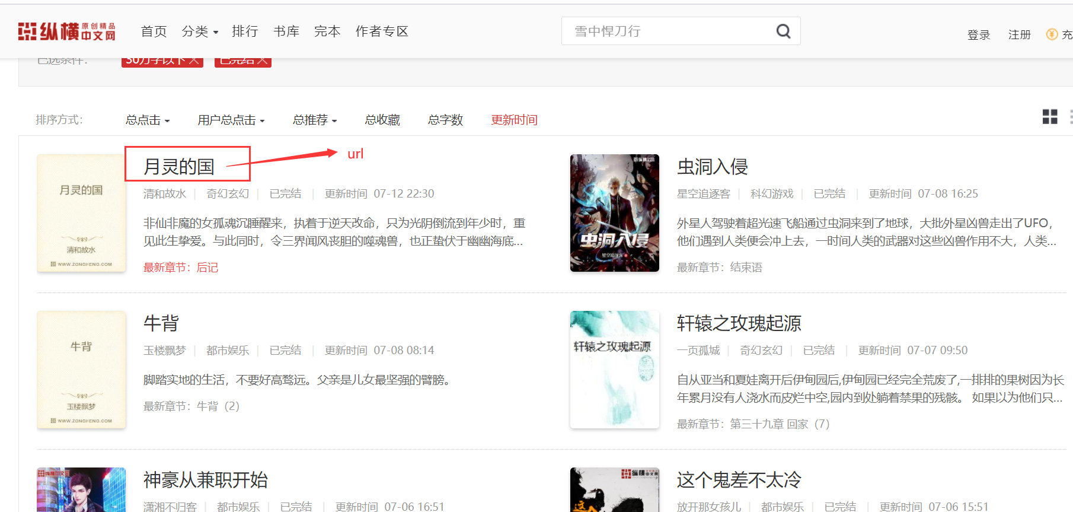Open the 首页 navigation item
This screenshot has width=1073, height=512.
click(x=154, y=31)
